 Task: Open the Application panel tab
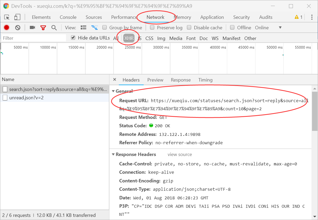click(x=212, y=17)
